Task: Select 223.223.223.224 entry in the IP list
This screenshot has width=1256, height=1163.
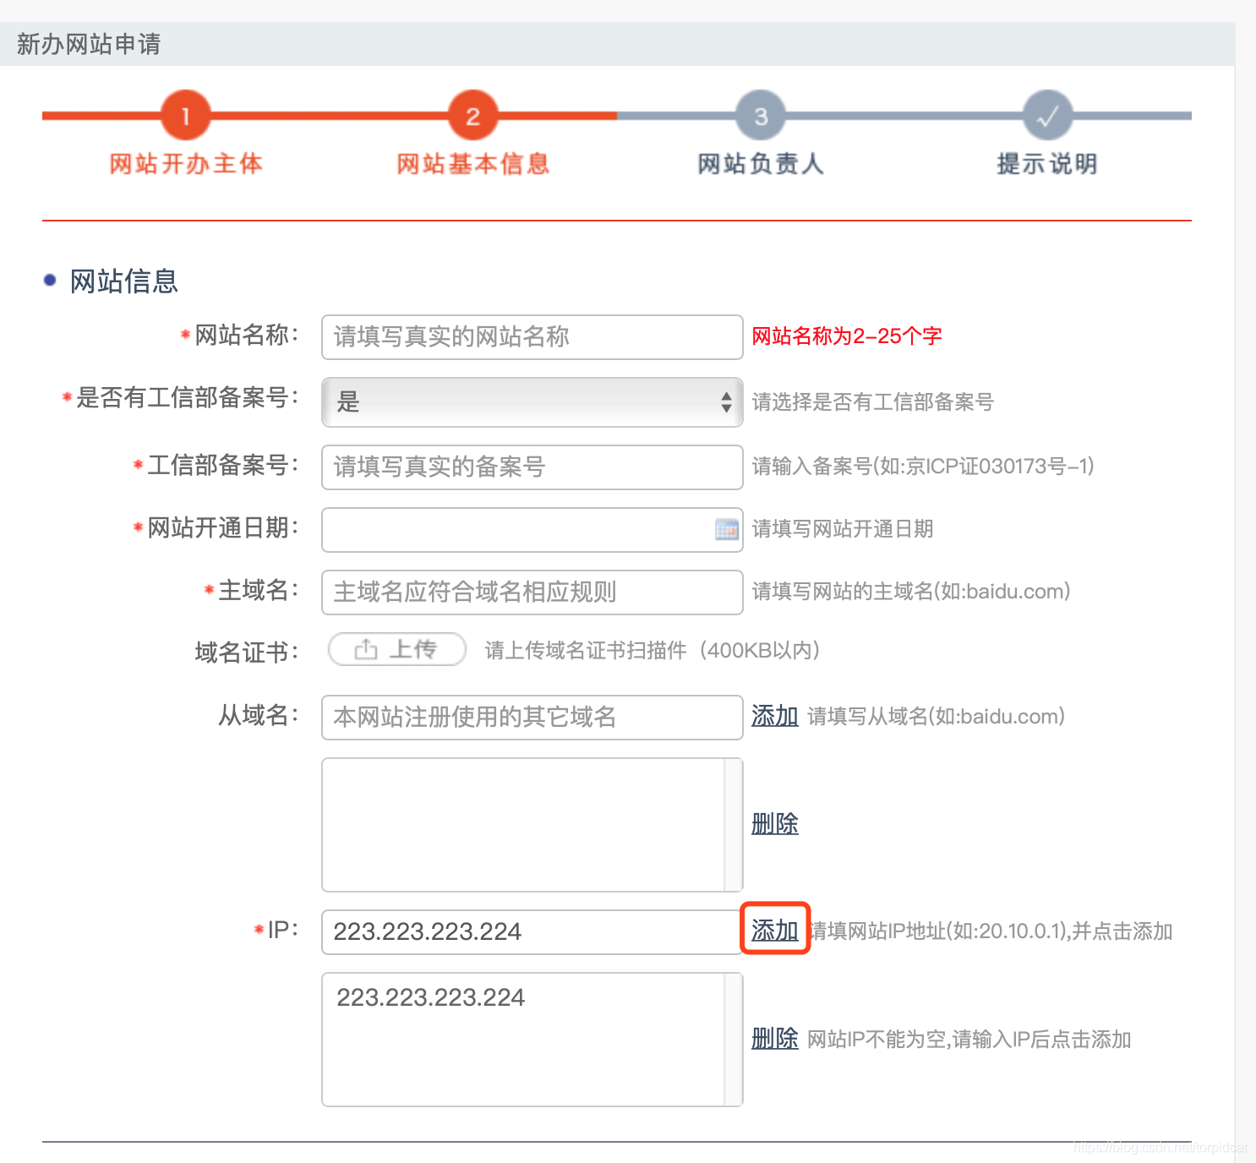Action: click(431, 997)
